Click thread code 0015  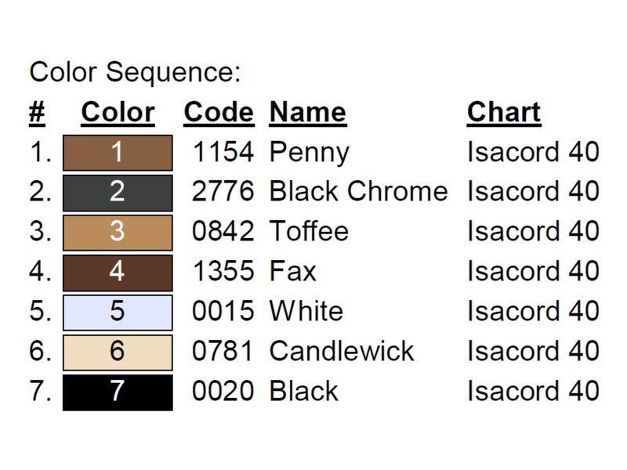coord(223,311)
